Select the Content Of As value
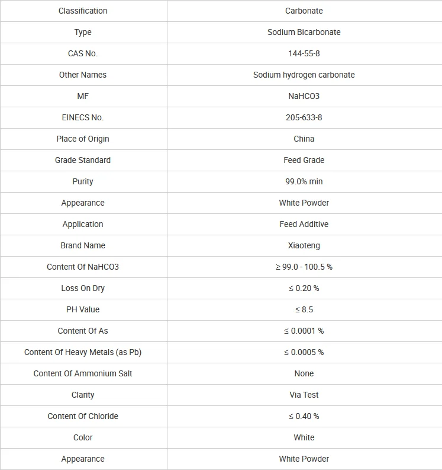The image size is (442, 470). [304, 331]
